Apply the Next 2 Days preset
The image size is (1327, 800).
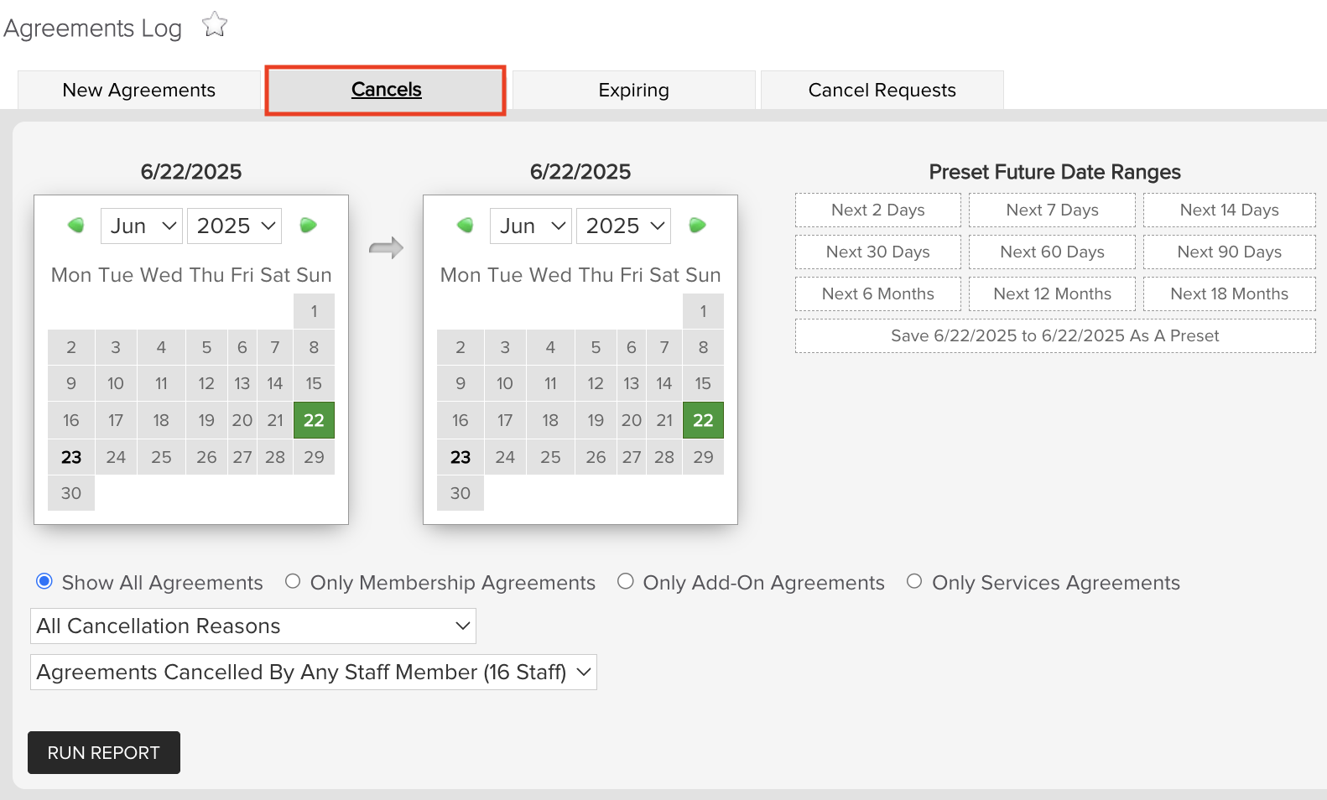(878, 210)
